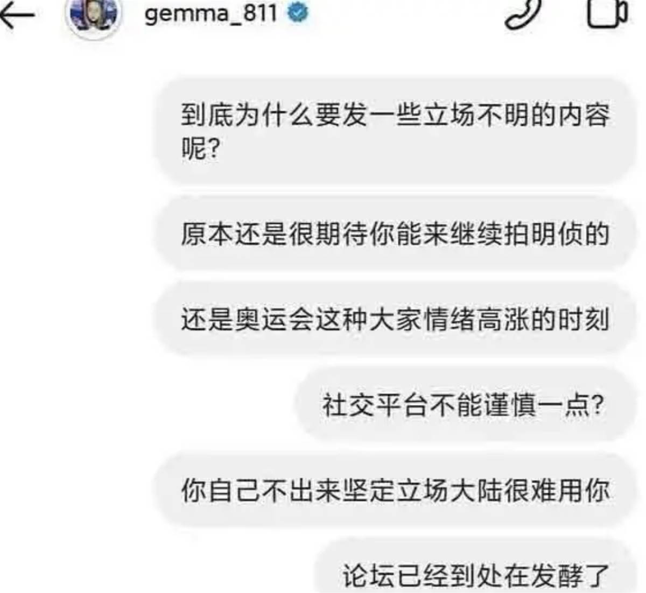646x593 pixels.
Task: Open the gemma_811 username header
Action: [x=210, y=13]
